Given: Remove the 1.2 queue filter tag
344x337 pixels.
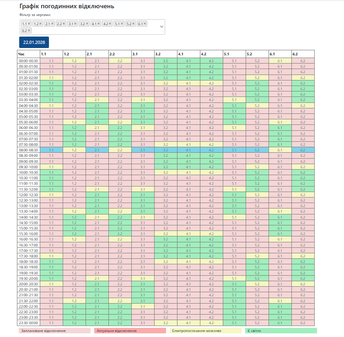Looking at the screenshot, I should coord(41,23).
